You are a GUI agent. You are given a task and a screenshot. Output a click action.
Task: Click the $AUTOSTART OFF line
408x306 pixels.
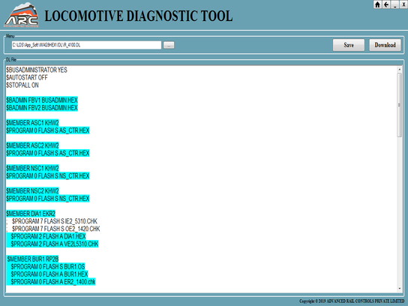pyautogui.click(x=27, y=77)
